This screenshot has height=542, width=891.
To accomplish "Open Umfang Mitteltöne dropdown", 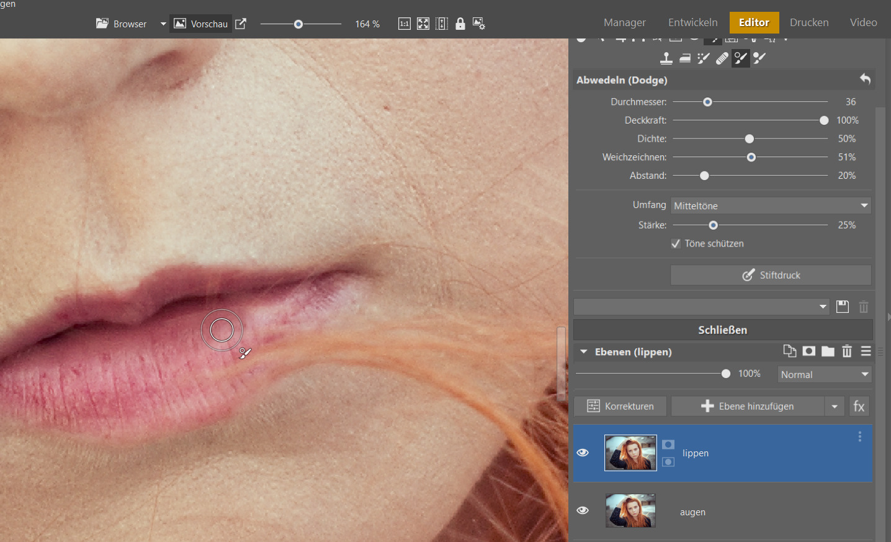I will 771,206.
